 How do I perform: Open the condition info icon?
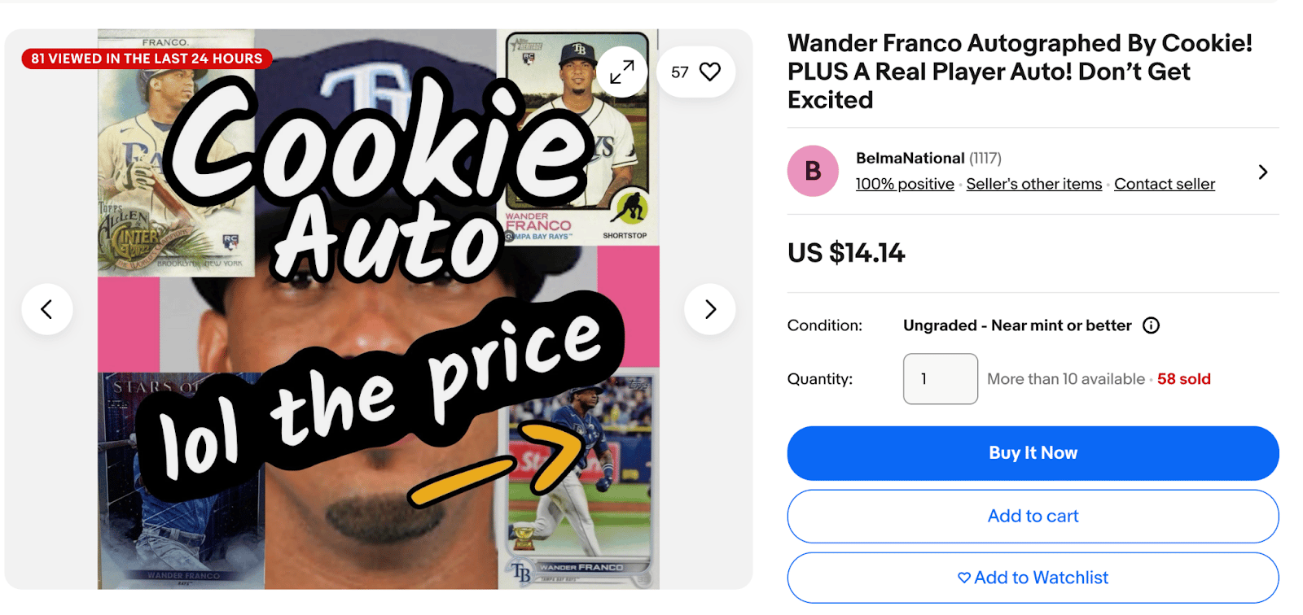pyautogui.click(x=1151, y=325)
